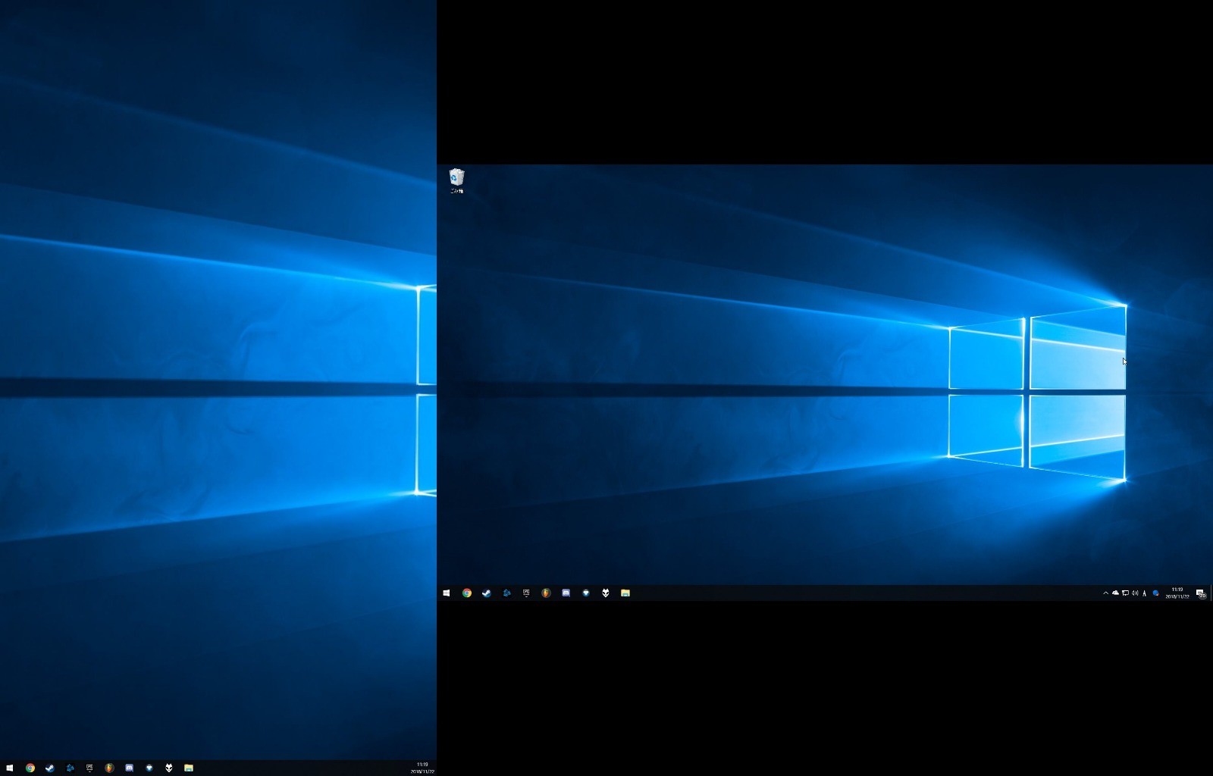Open foobar2000 from the portrait display taskbar
This screenshot has width=1213, height=776.
[168, 768]
